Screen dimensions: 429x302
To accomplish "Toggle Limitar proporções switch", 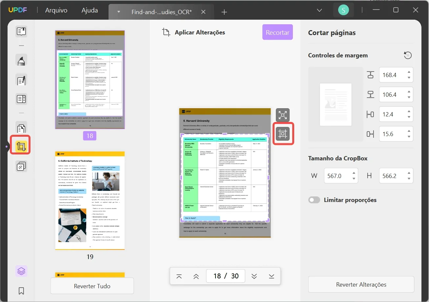I will point(314,200).
